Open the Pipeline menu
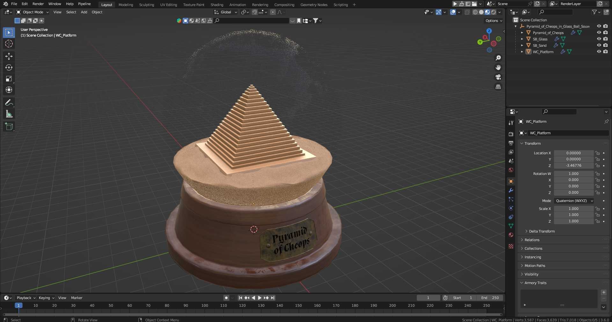612x322 pixels. [x=84, y=4]
